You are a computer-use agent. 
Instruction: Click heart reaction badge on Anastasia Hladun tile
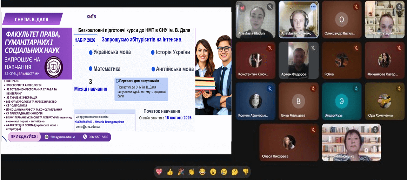tap(242, 8)
